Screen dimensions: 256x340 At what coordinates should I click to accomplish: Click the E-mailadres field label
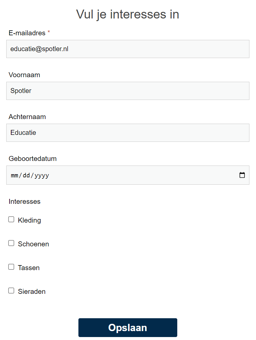[27, 33]
